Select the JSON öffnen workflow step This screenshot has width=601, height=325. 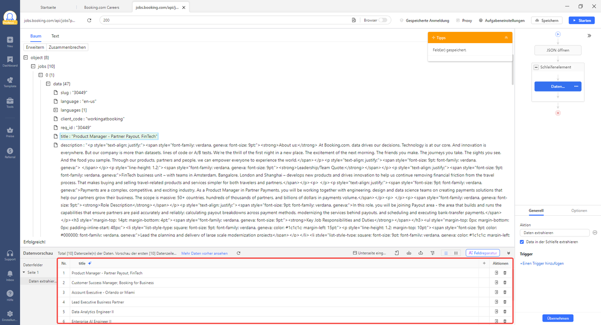[558, 50]
